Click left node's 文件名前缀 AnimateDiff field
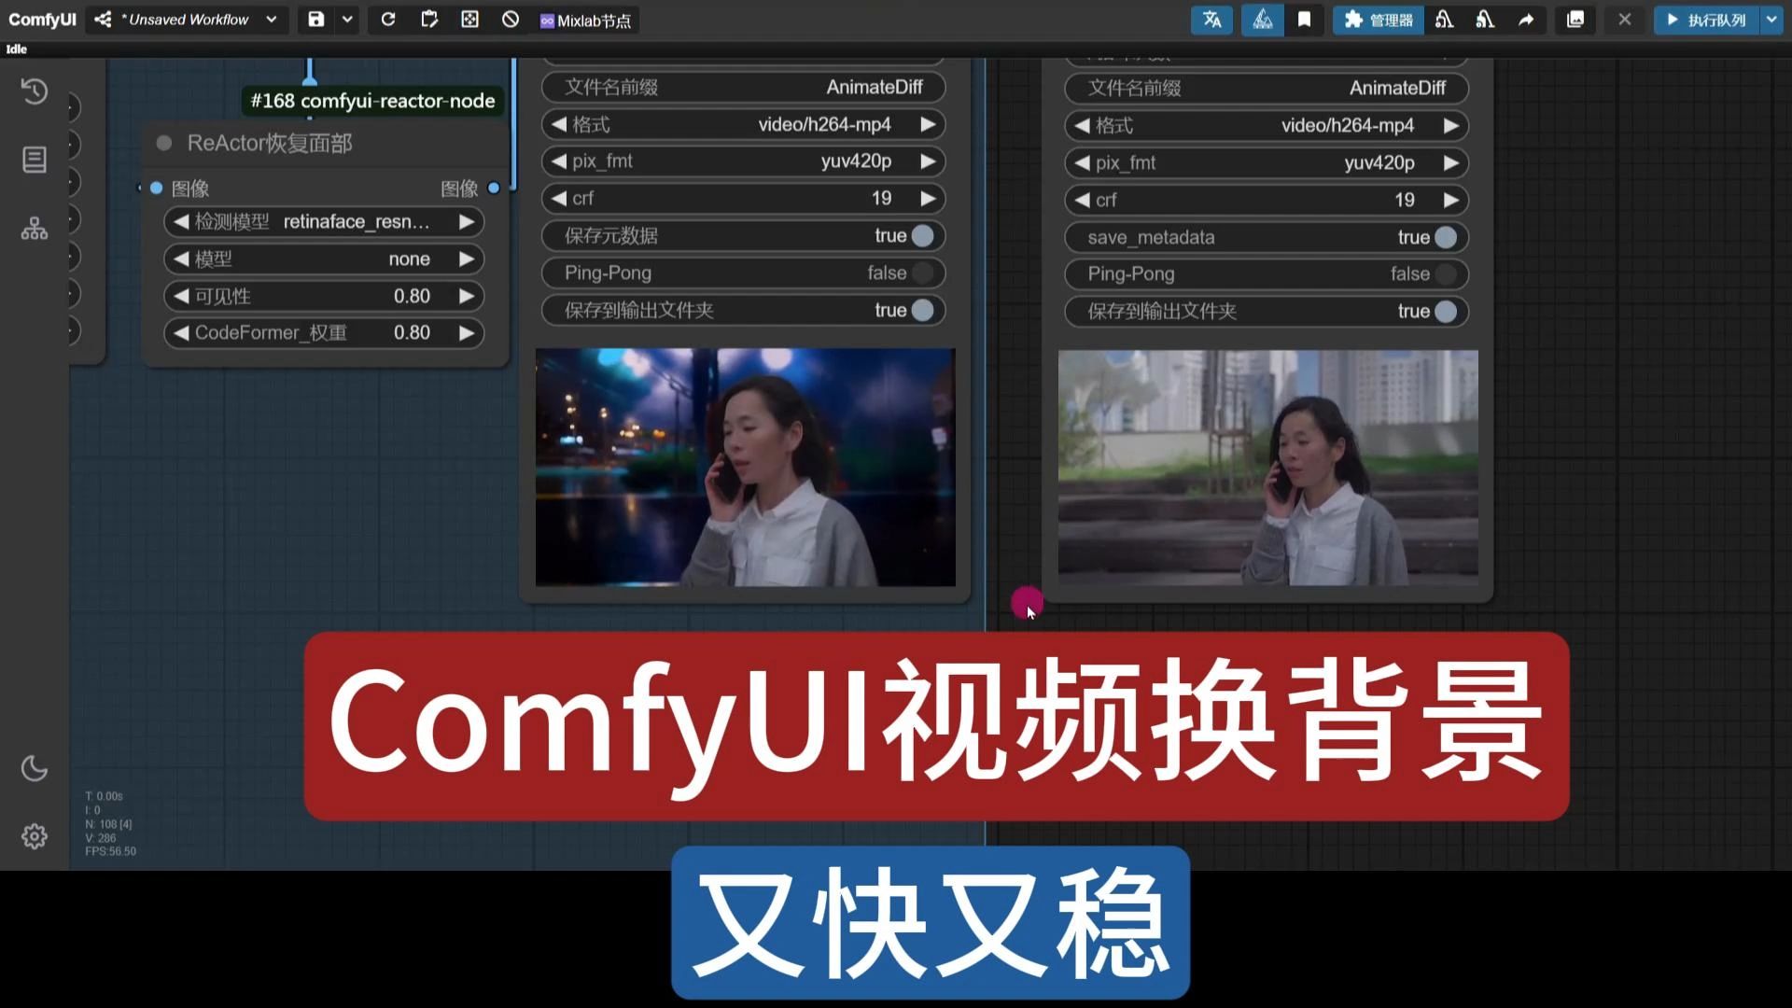The height and width of the screenshot is (1008, 1792). (x=744, y=88)
